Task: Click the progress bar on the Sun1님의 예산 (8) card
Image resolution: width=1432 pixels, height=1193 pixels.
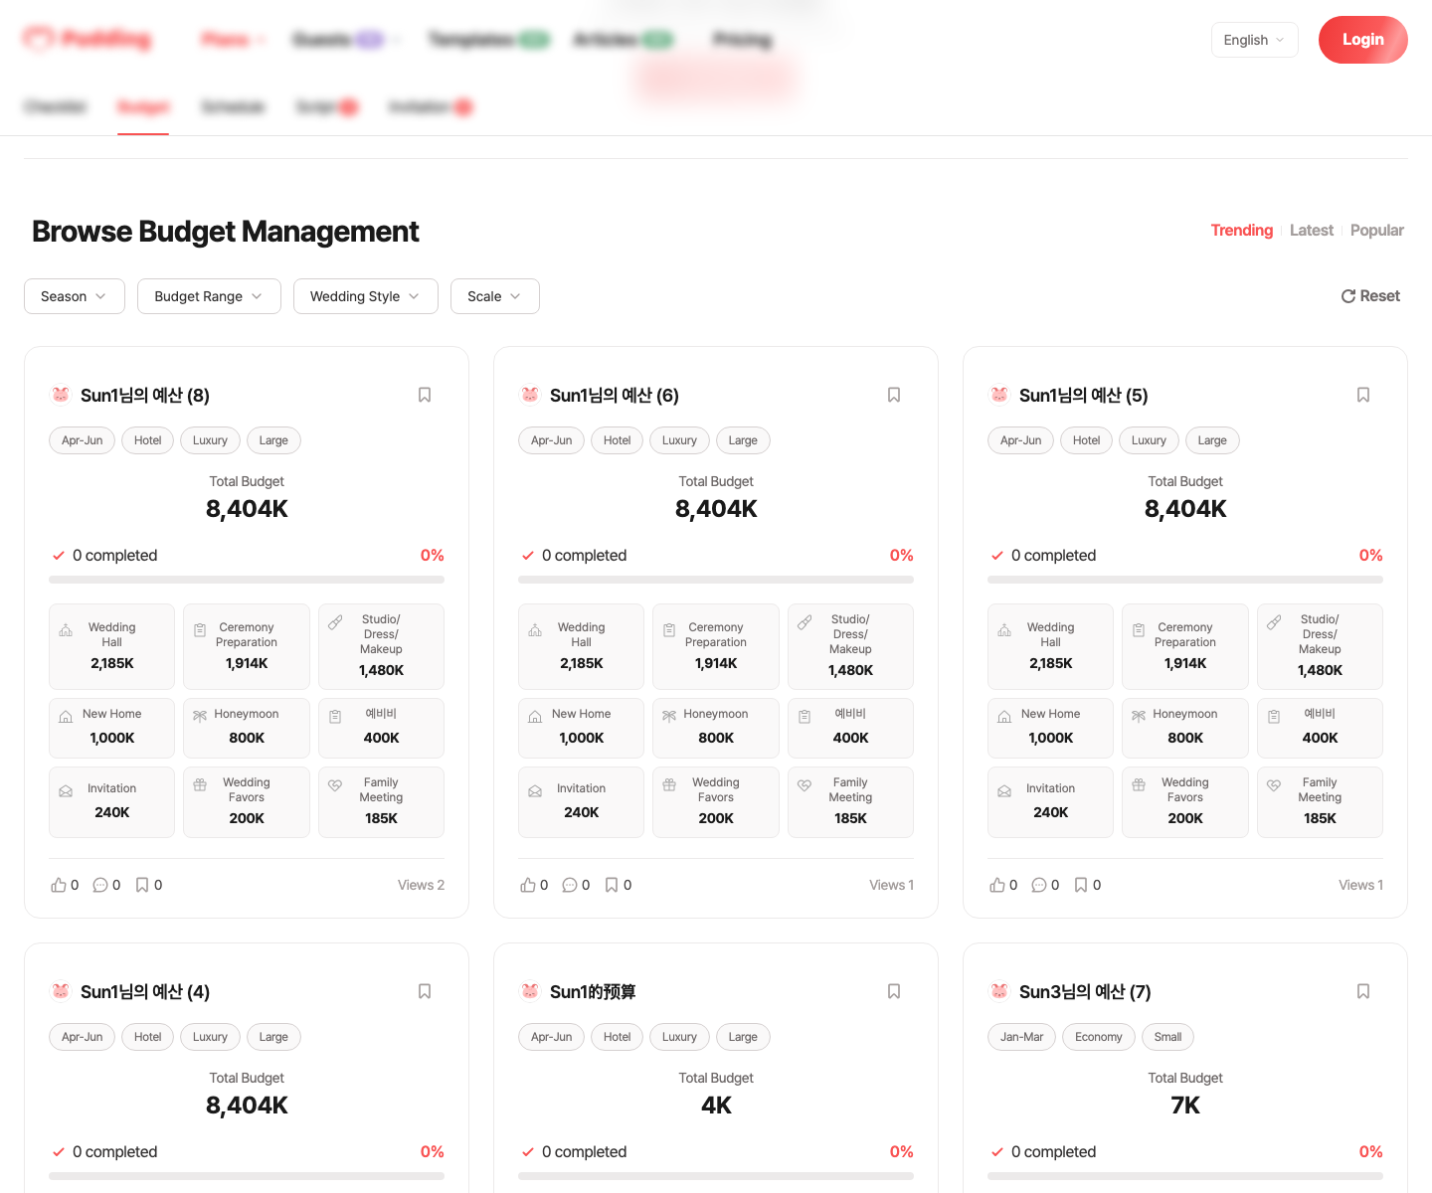Action: [247, 580]
